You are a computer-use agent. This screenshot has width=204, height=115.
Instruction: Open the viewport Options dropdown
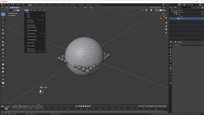pos(164,8)
